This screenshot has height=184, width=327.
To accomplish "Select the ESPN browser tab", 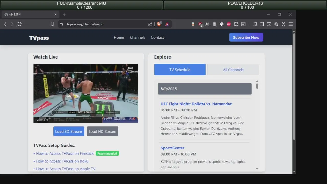I will (30, 15).
